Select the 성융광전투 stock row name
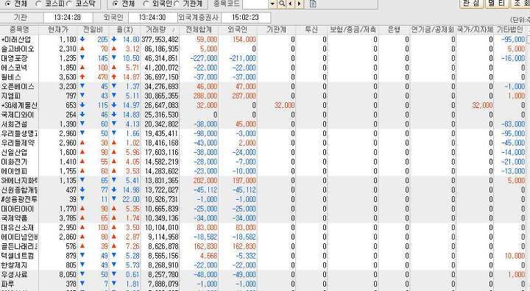530x291 pixels. tap(19, 200)
